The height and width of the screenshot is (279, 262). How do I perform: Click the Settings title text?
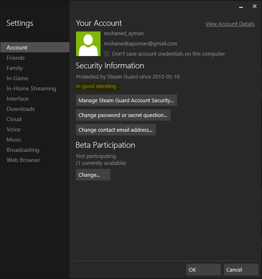(x=20, y=23)
